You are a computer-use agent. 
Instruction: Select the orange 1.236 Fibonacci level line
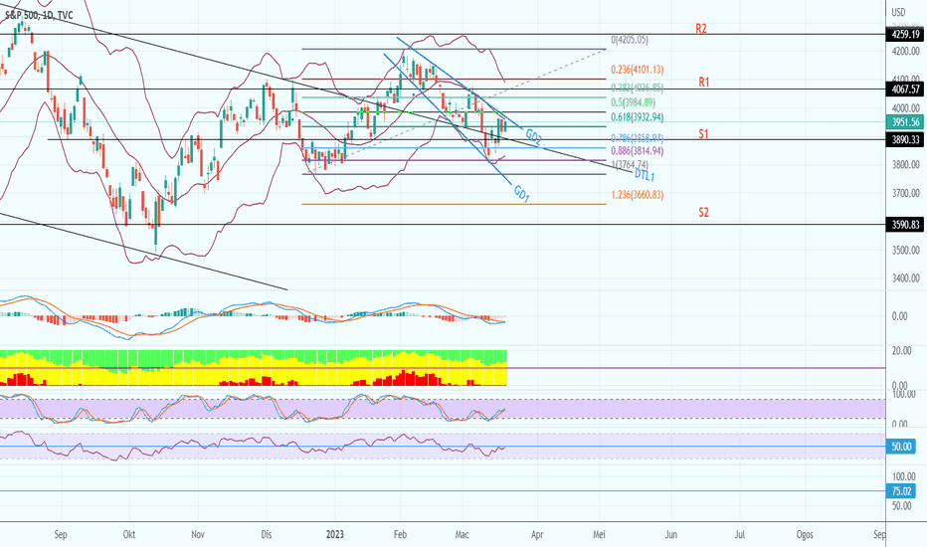point(454,204)
